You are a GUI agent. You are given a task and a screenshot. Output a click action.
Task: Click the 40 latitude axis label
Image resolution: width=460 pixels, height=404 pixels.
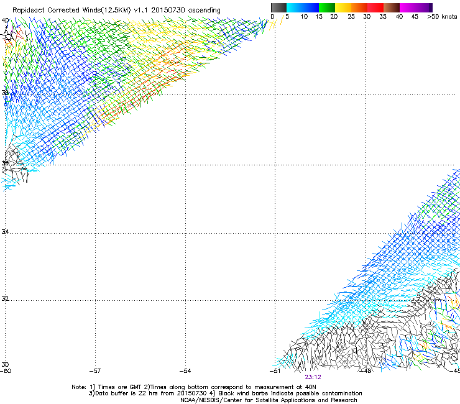coord(5,21)
